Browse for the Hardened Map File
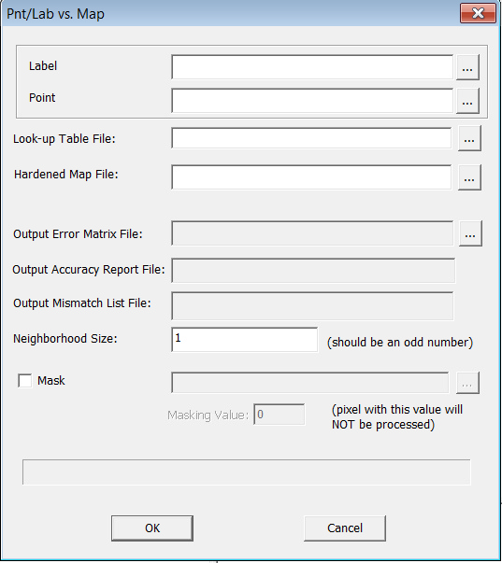502x563 pixels. (469, 177)
